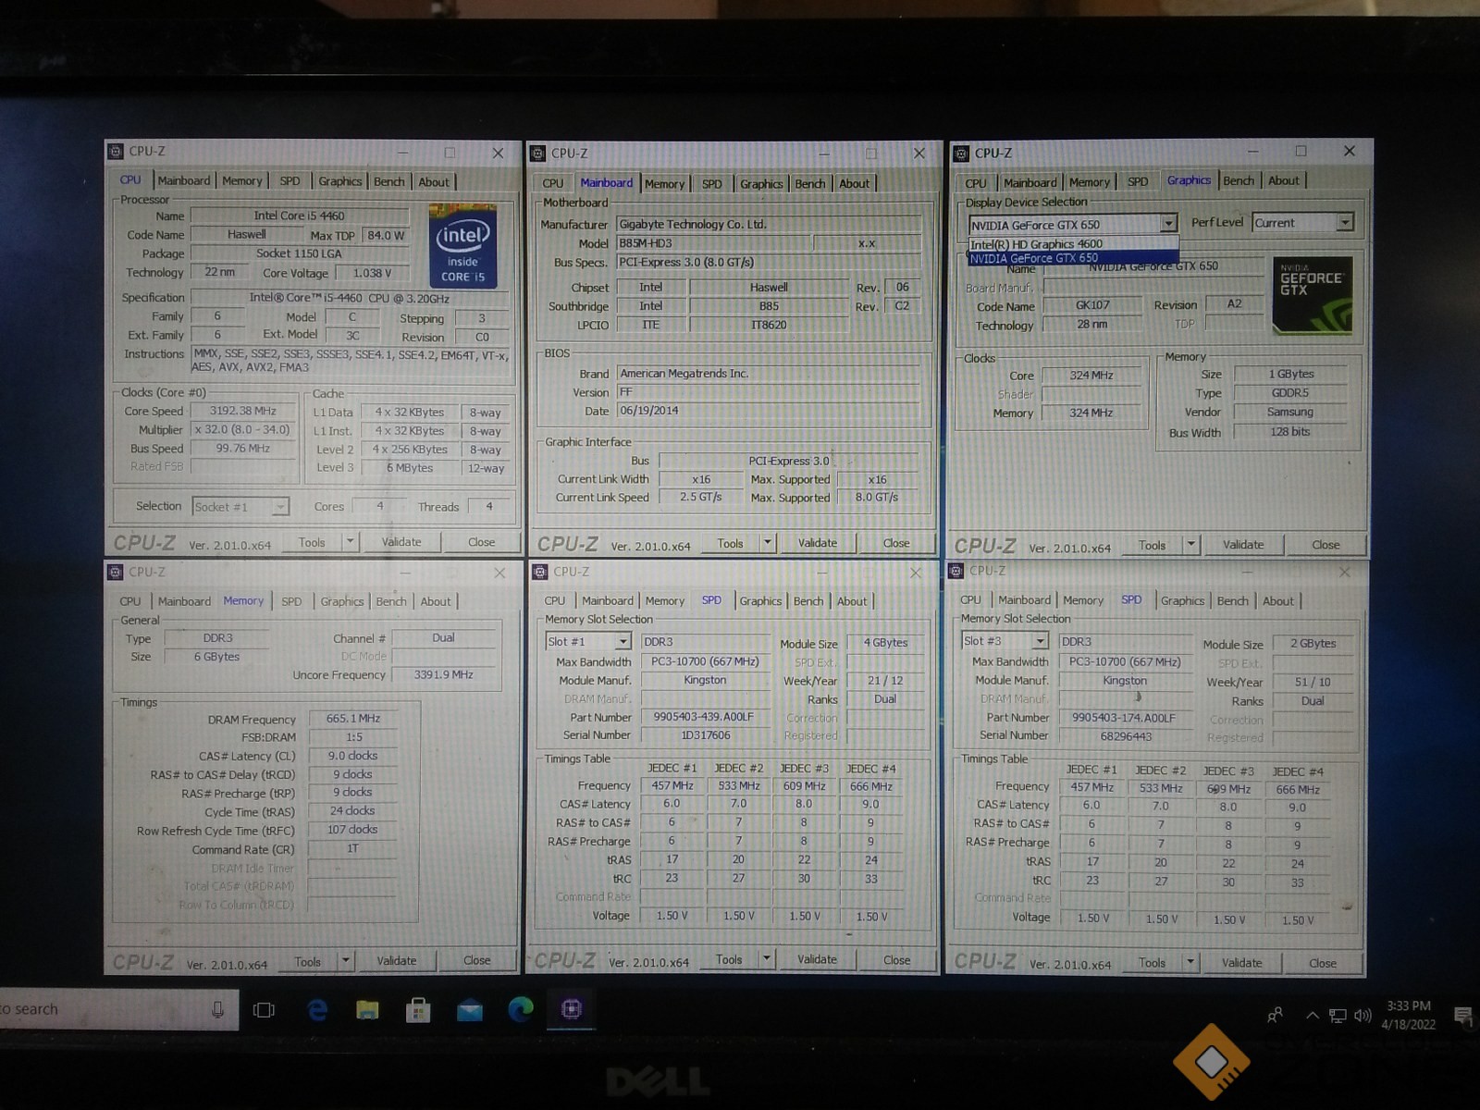Click CPU-Z app icon in Slot #1 SPD window title
1480x1110 pixels.
click(539, 573)
